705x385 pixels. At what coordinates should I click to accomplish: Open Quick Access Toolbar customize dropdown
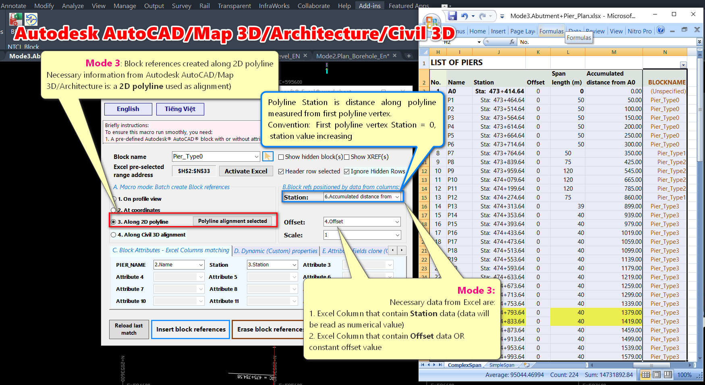pyautogui.click(x=502, y=16)
